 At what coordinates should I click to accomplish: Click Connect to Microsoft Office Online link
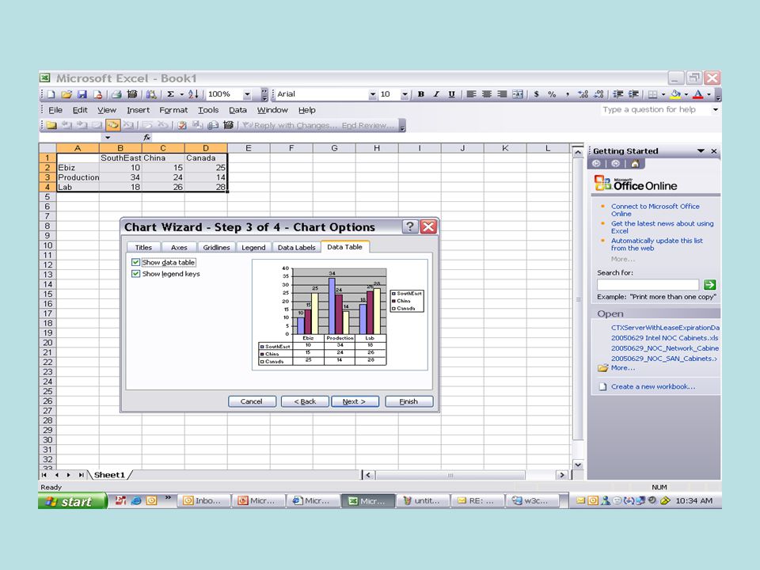point(655,210)
